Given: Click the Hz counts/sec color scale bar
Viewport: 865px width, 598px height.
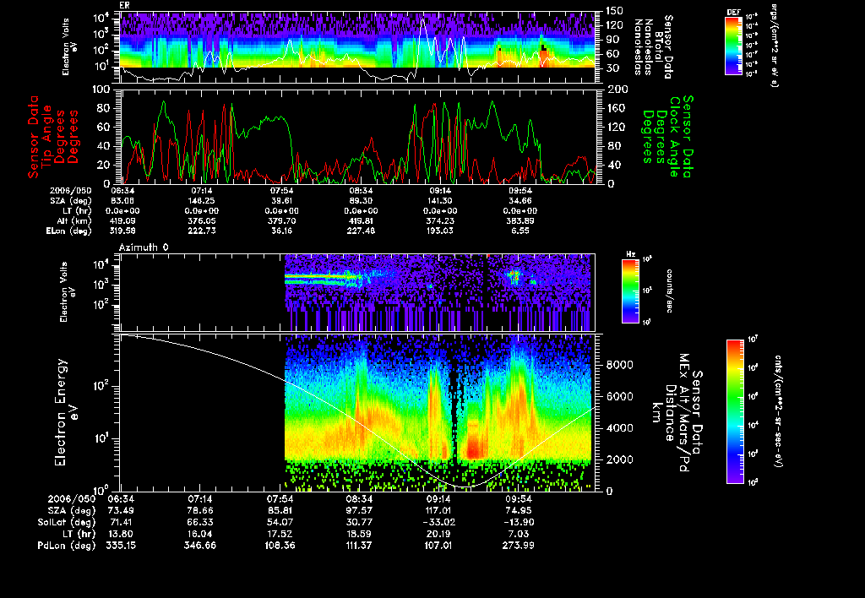Looking at the screenshot, I should tap(630, 291).
